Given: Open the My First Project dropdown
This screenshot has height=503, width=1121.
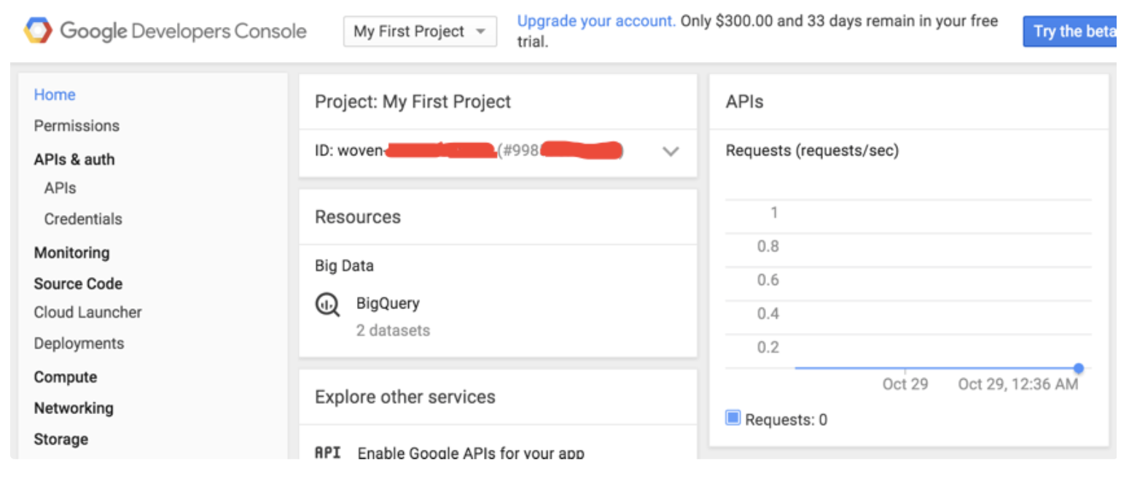Looking at the screenshot, I should click(420, 31).
